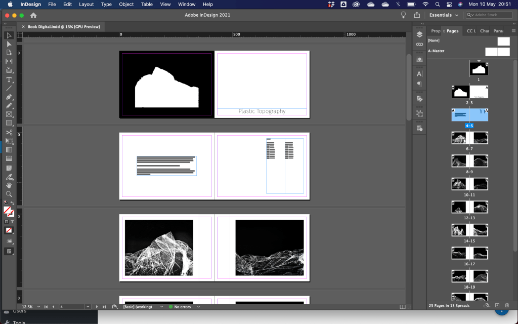Swap fill and stroke colors
Screen dimensions: 518x324
coord(13,204)
